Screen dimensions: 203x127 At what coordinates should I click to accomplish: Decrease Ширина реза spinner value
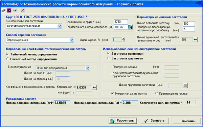pos(123,41)
